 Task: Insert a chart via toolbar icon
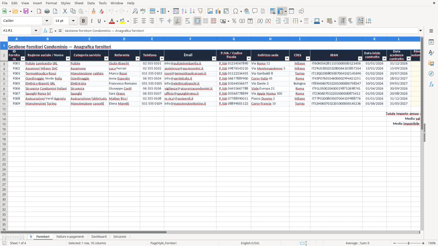(x=218, y=11)
